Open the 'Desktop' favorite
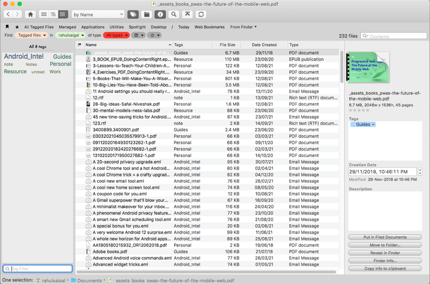The width and height of the screenshot is (430, 284). (x=158, y=27)
